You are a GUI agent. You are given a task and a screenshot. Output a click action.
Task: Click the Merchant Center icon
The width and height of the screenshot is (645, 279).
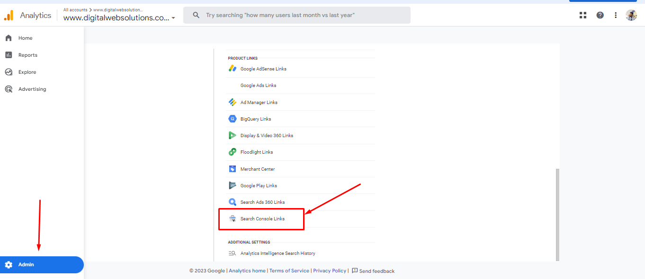tap(232, 169)
